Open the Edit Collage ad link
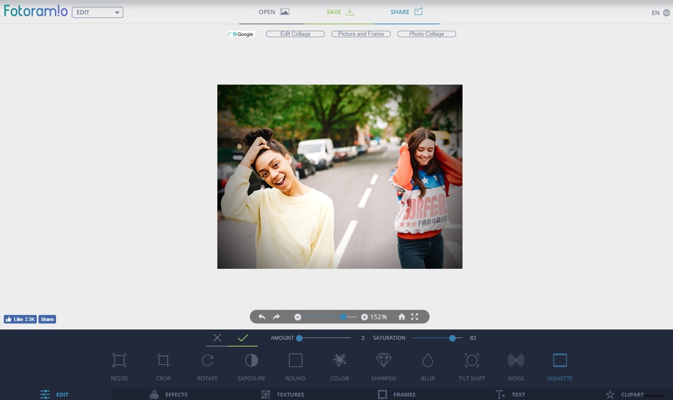 point(295,34)
